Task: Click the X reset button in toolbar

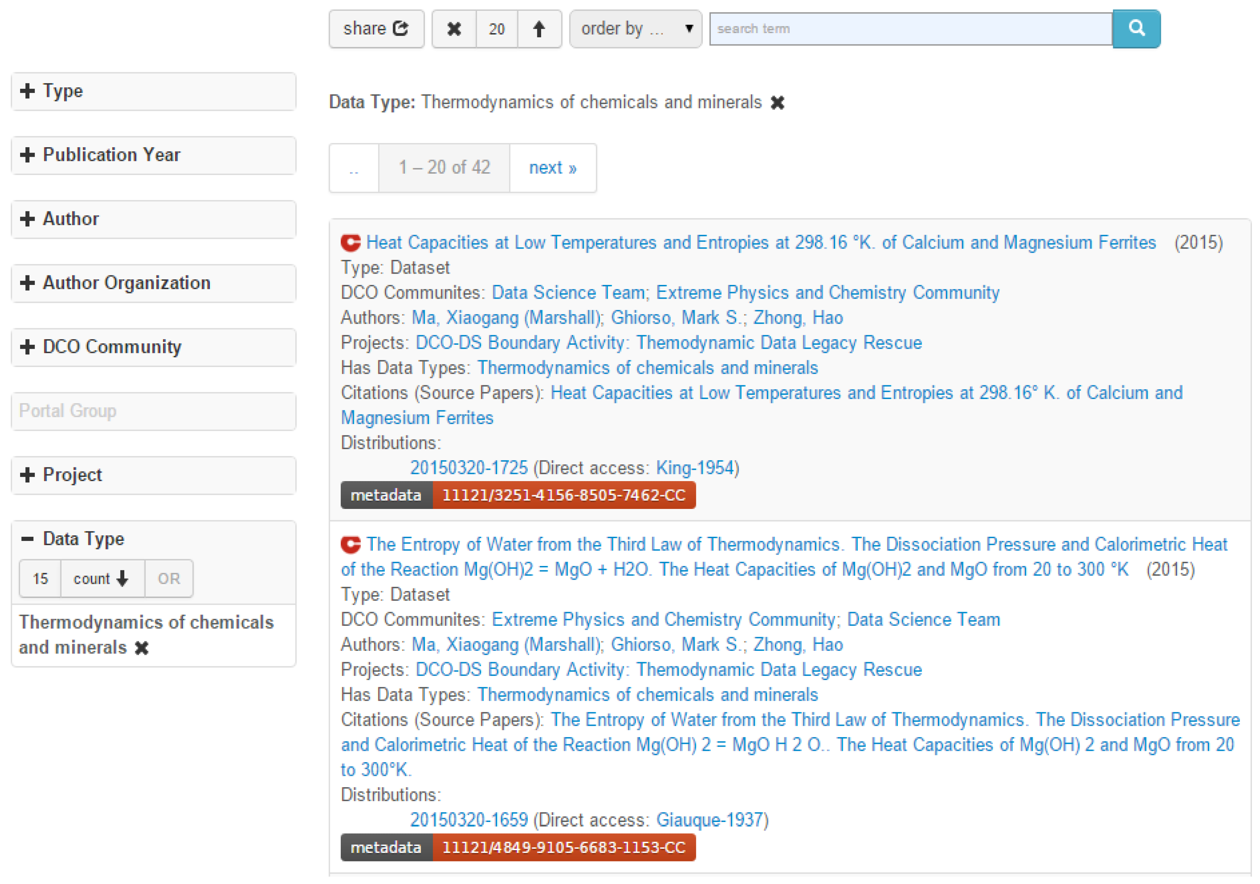Action: 453,29
